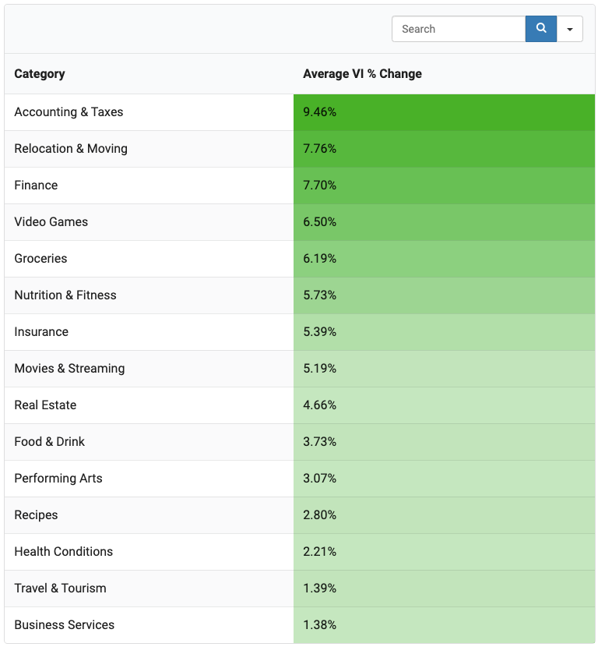This screenshot has height=647, width=598.
Task: Select the Groceries row label
Action: [x=40, y=259]
